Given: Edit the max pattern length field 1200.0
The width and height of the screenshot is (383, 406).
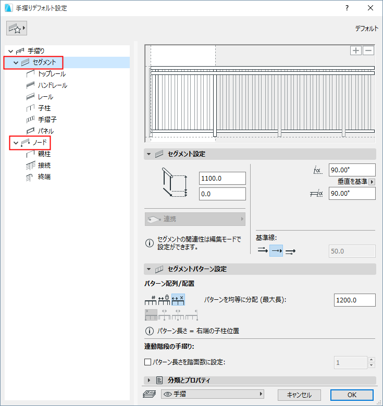Looking at the screenshot, I should pyautogui.click(x=354, y=300).
